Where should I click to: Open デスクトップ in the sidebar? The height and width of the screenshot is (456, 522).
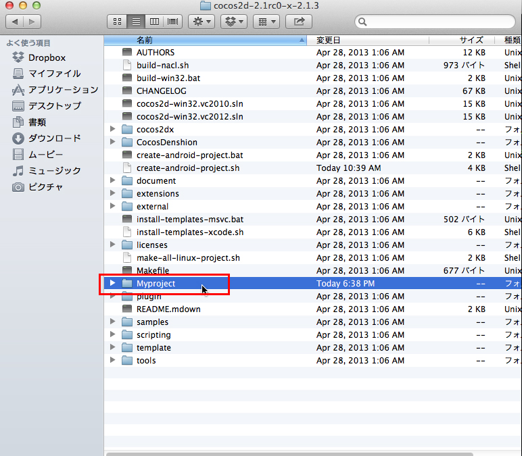tap(47, 106)
